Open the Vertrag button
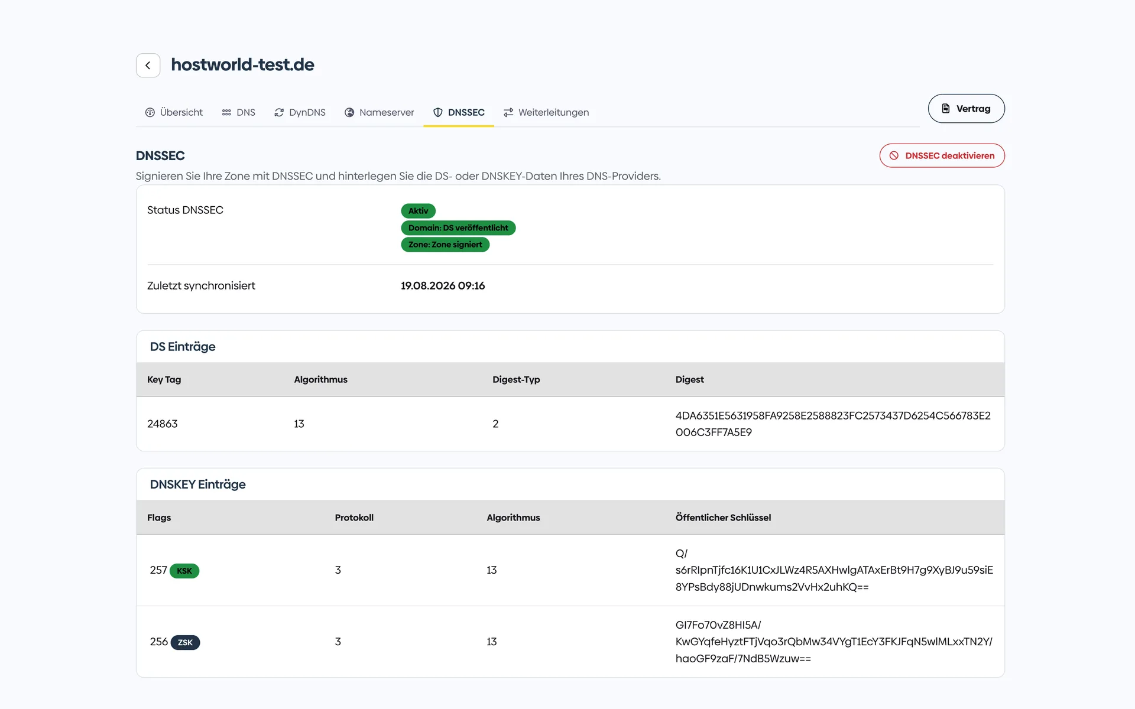The image size is (1135, 709). click(x=966, y=109)
